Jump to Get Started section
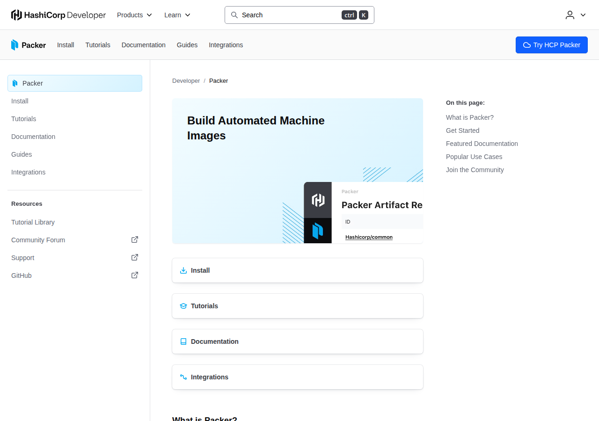This screenshot has width=599, height=421. point(463,131)
